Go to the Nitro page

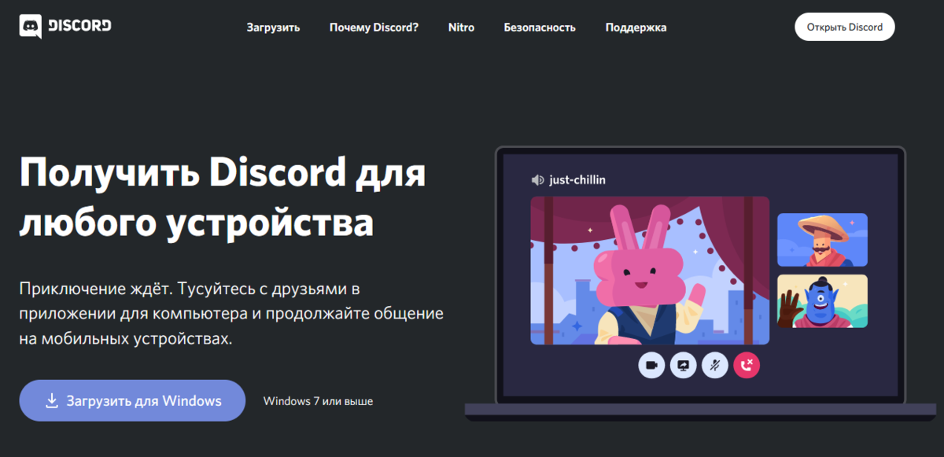pyautogui.click(x=461, y=28)
